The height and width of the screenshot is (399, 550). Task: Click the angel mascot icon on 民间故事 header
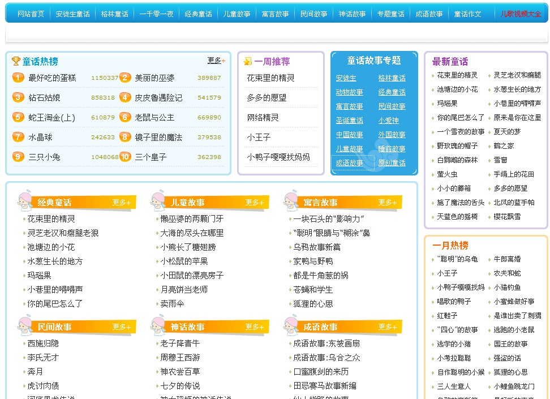click(25, 325)
